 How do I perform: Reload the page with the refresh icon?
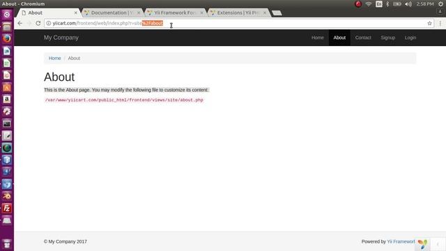click(x=38, y=23)
